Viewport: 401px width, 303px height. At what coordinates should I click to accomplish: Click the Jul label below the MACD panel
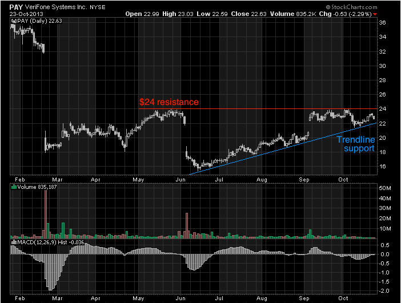point(219,298)
